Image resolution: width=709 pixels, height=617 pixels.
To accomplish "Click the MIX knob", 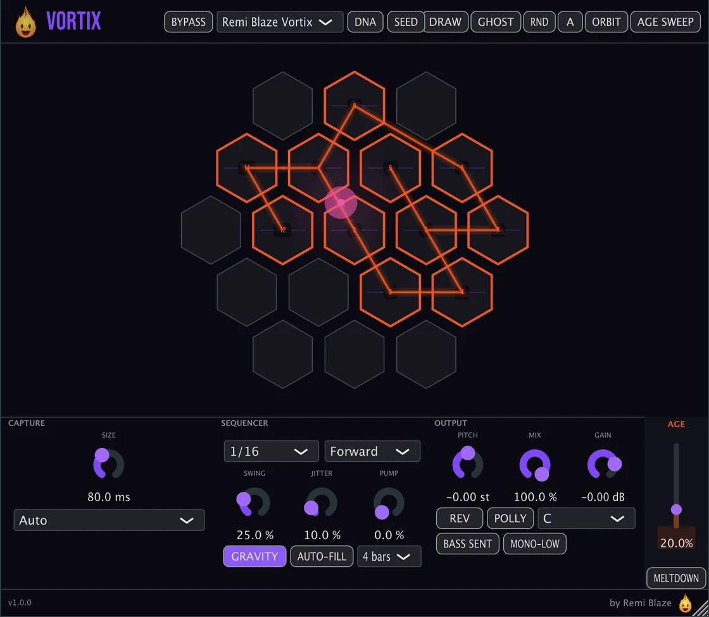I will pos(535,464).
